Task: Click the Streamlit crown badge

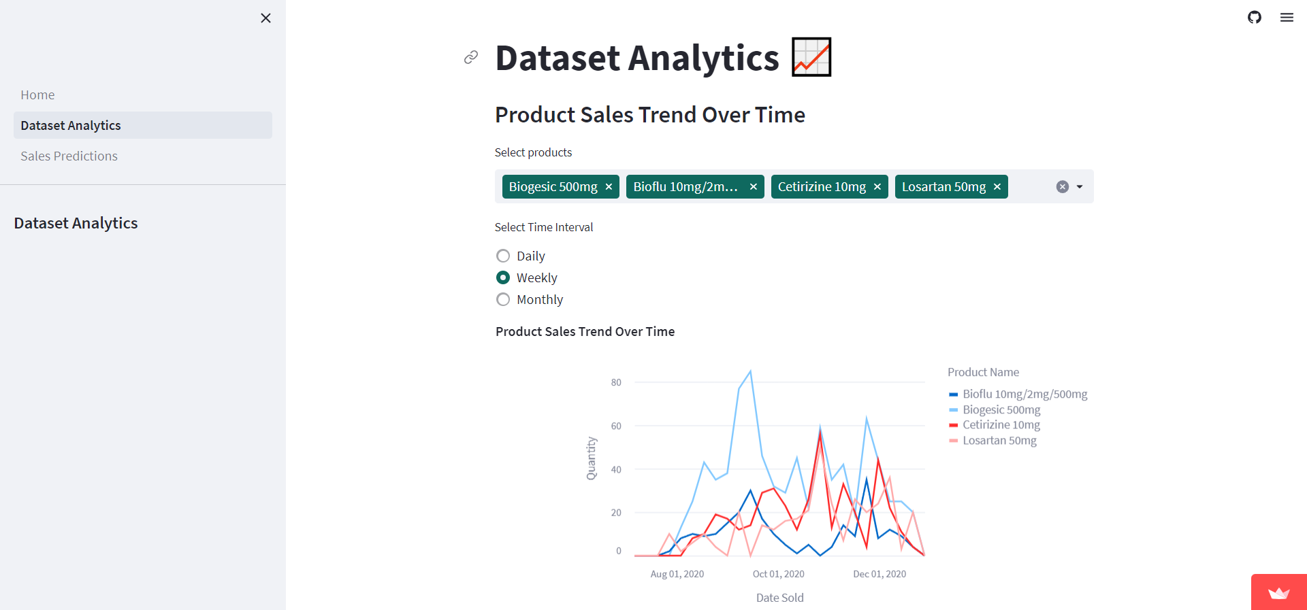Action: tap(1279, 592)
